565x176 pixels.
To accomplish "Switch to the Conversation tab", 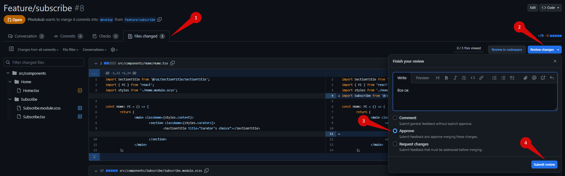I will coord(26,36).
